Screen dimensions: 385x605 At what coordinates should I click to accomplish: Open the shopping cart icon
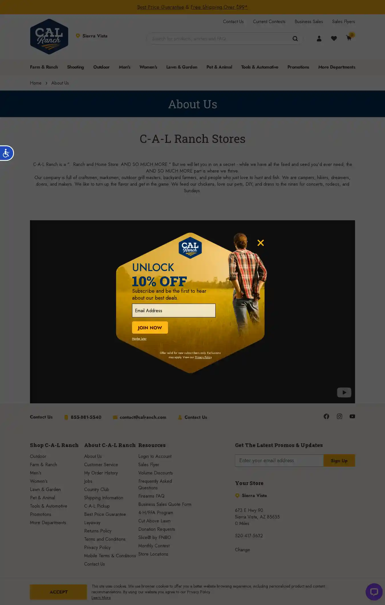click(x=348, y=38)
